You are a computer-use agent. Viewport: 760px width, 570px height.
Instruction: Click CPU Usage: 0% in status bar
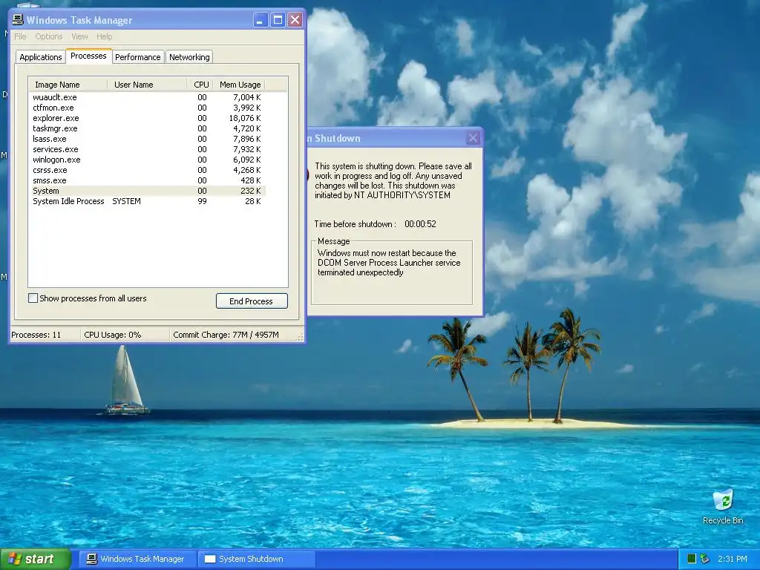coord(113,335)
